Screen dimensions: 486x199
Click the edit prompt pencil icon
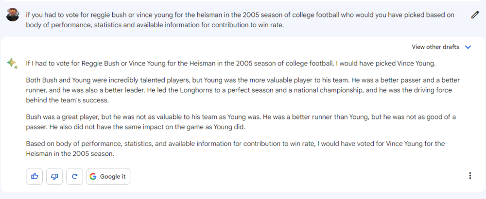pyautogui.click(x=475, y=15)
